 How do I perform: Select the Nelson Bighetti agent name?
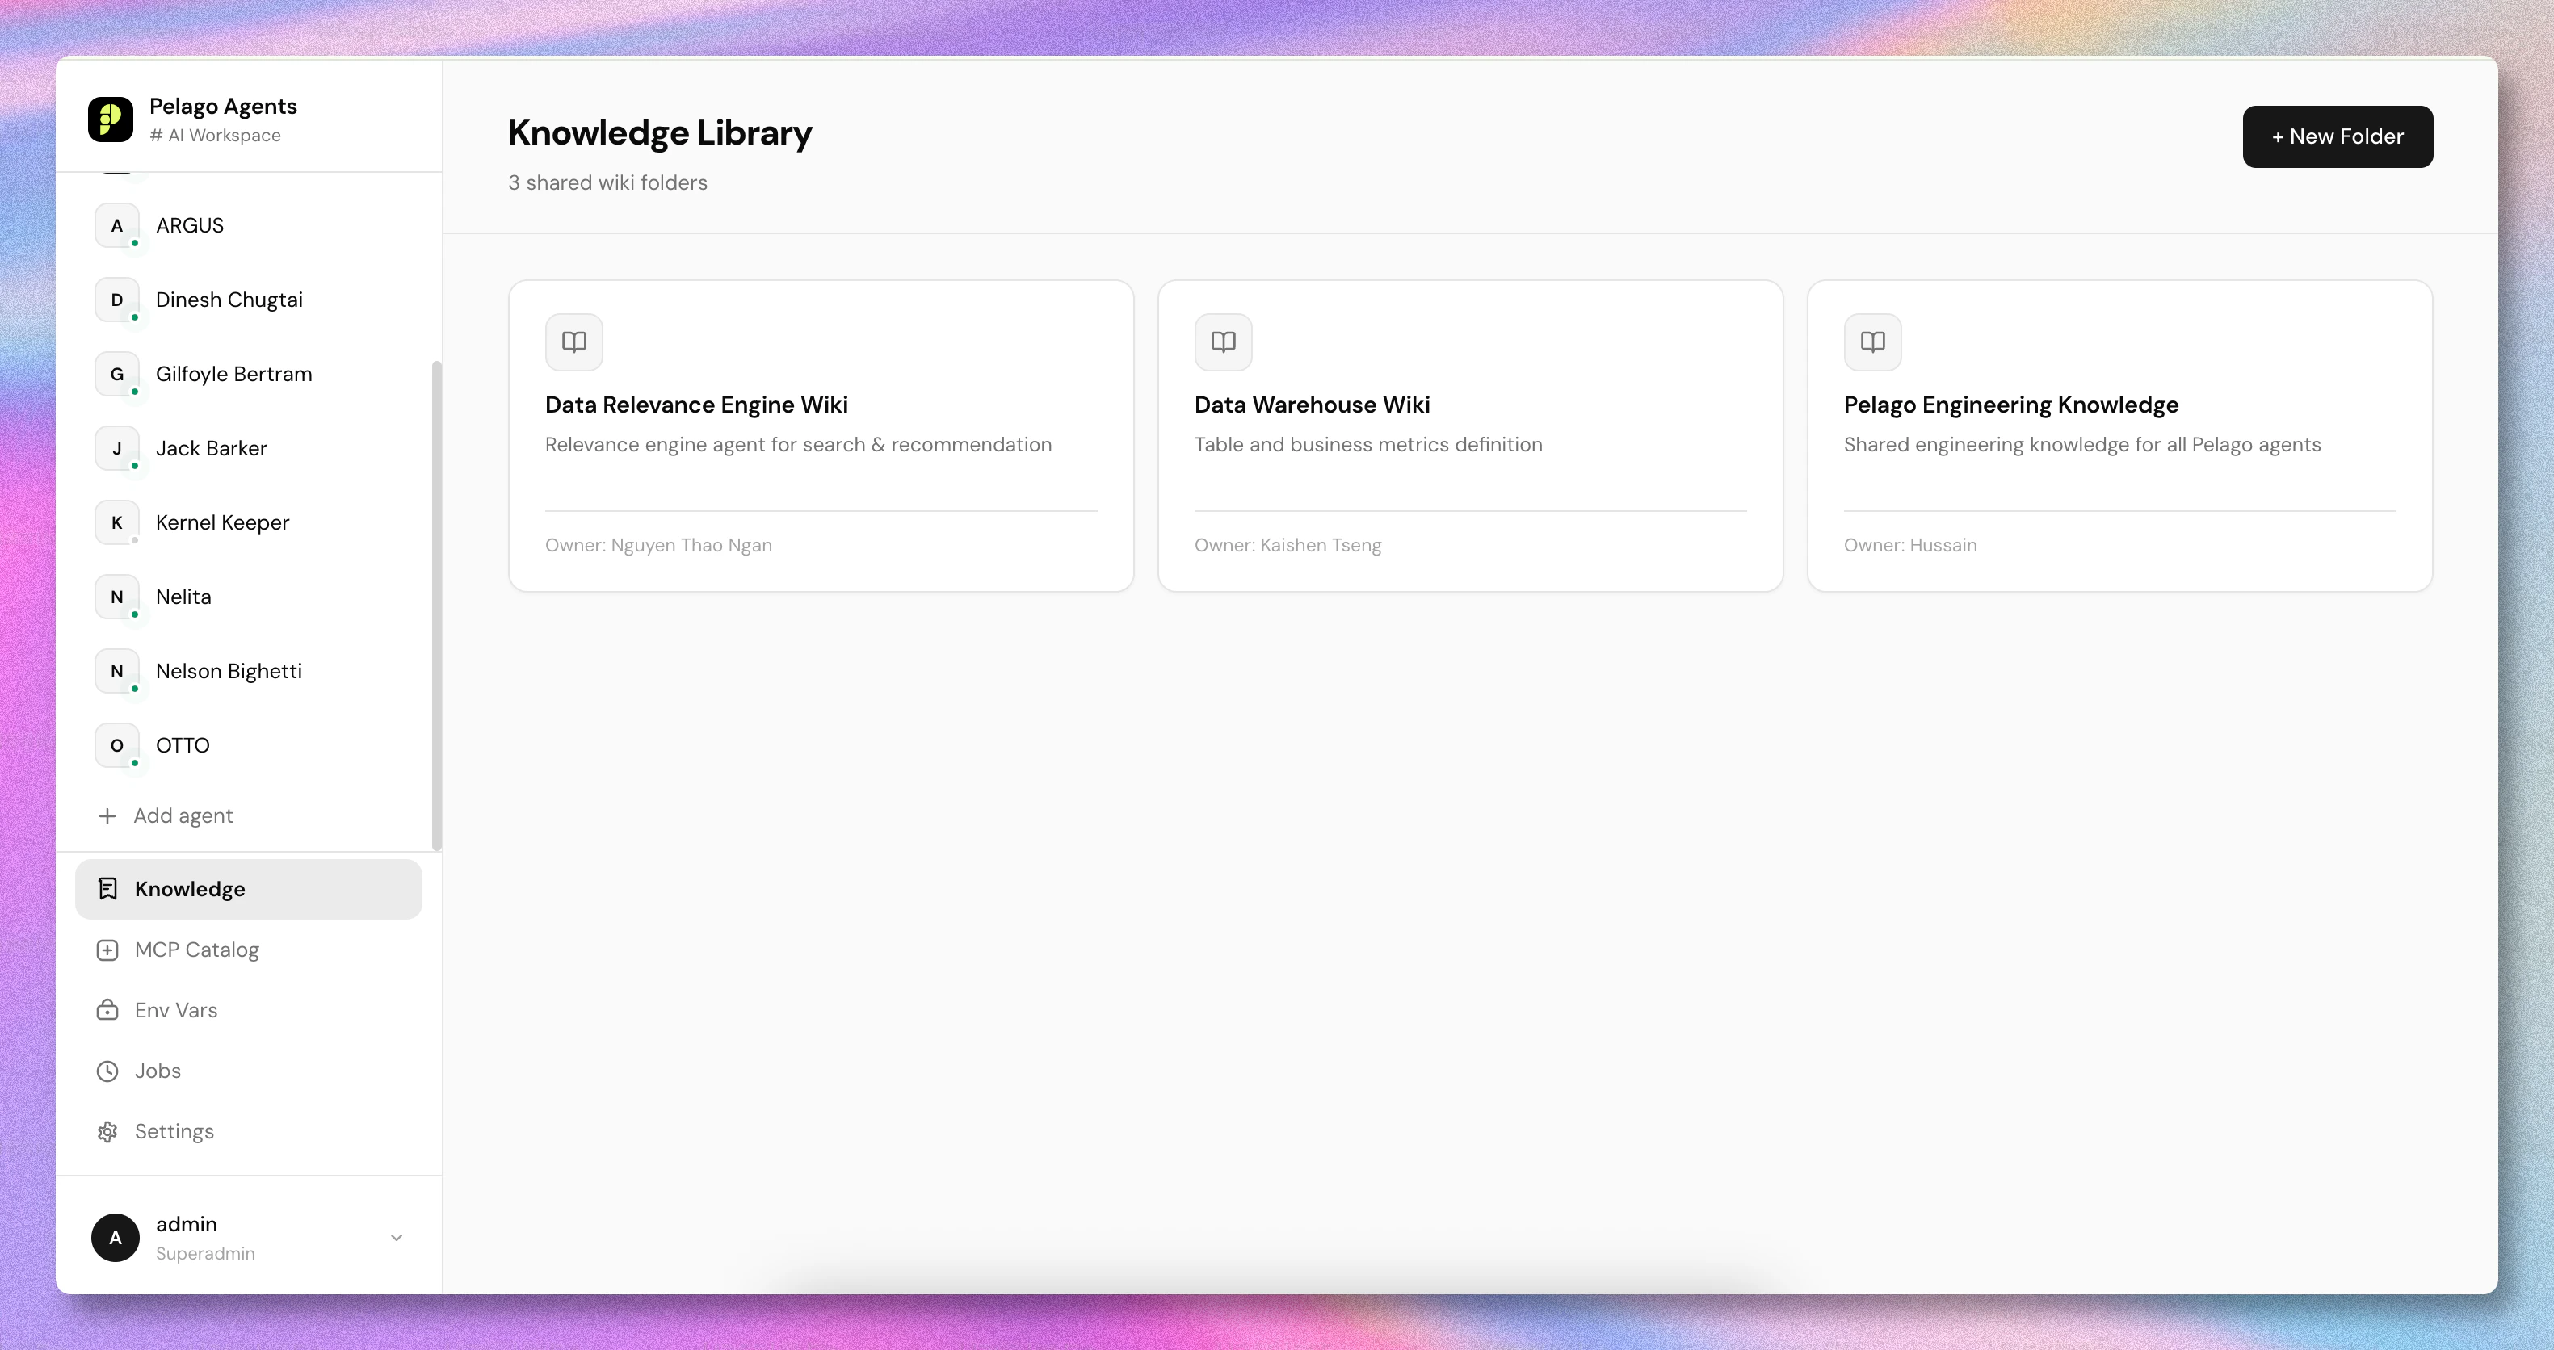[x=229, y=672]
